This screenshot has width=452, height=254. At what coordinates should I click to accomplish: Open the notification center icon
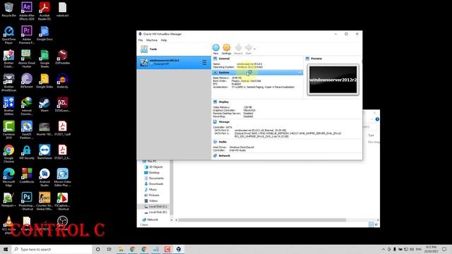click(444, 249)
